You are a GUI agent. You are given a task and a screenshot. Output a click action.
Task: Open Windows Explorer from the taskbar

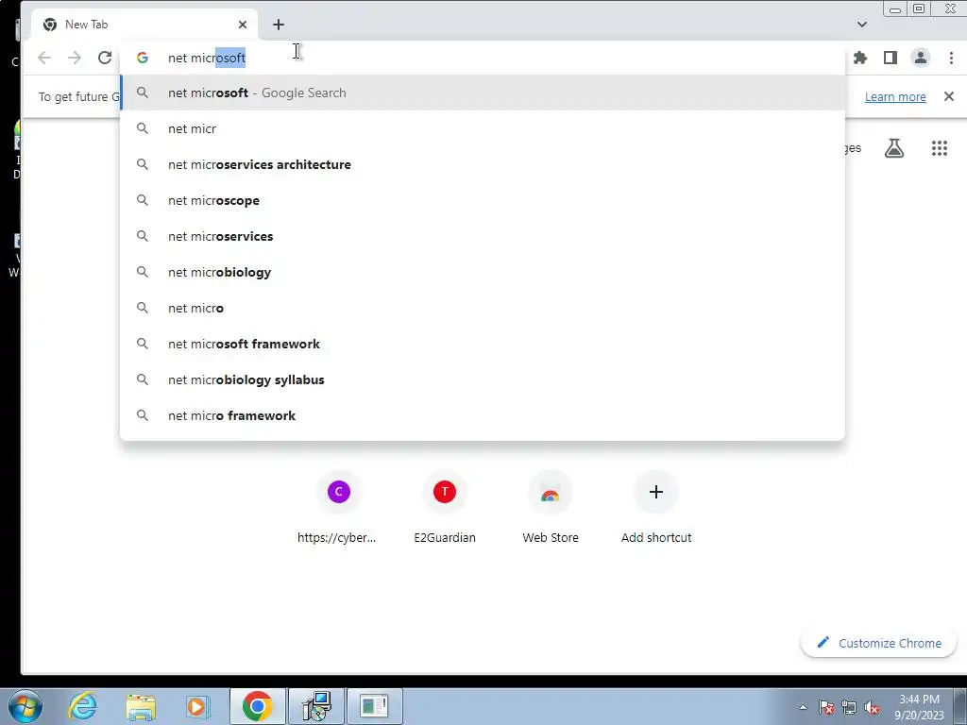pos(141,706)
